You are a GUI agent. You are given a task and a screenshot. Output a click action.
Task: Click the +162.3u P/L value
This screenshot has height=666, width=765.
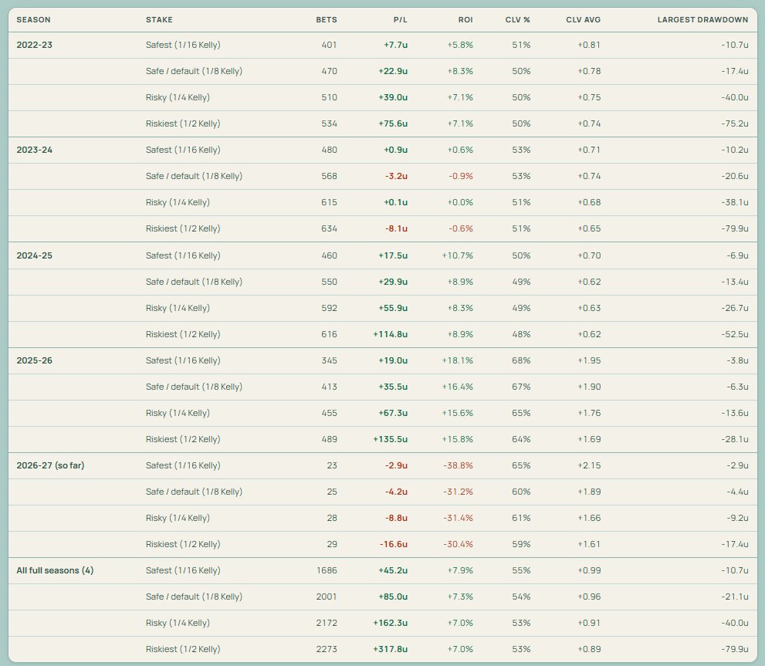coord(391,623)
